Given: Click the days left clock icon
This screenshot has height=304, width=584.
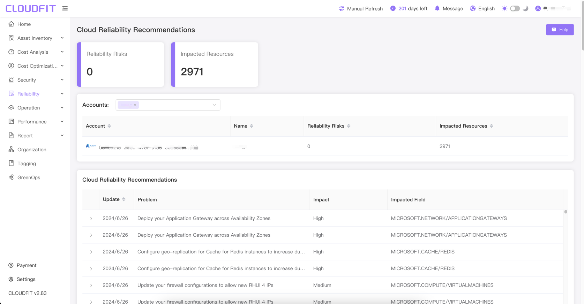Looking at the screenshot, I should pyautogui.click(x=393, y=8).
